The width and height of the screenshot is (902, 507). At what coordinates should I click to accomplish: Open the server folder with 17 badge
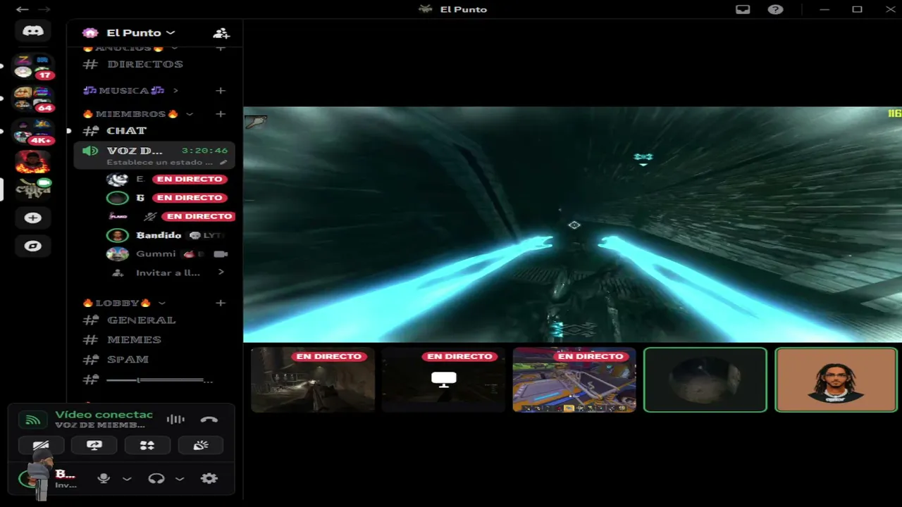point(32,66)
